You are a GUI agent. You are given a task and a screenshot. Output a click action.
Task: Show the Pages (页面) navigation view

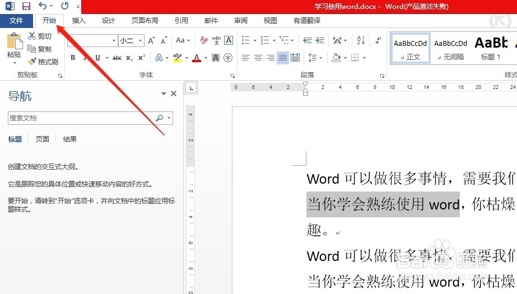pyautogui.click(x=42, y=139)
